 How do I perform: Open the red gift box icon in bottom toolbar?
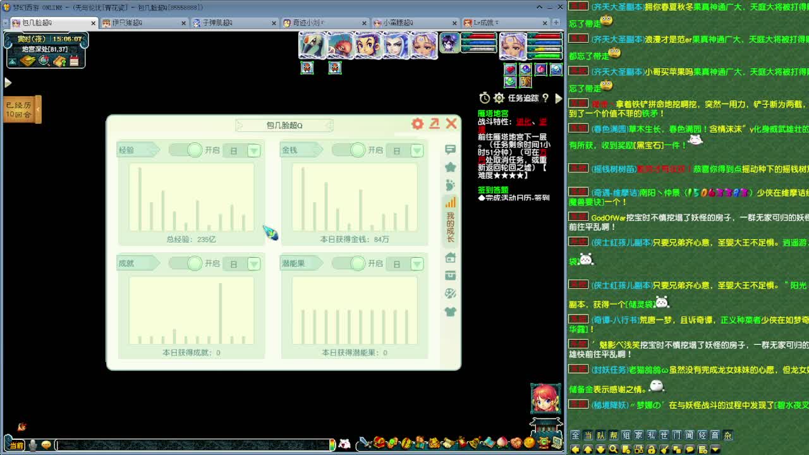pyautogui.click(x=379, y=443)
